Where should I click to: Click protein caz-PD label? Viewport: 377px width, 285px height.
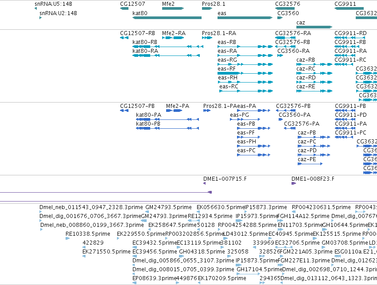coord(307,151)
